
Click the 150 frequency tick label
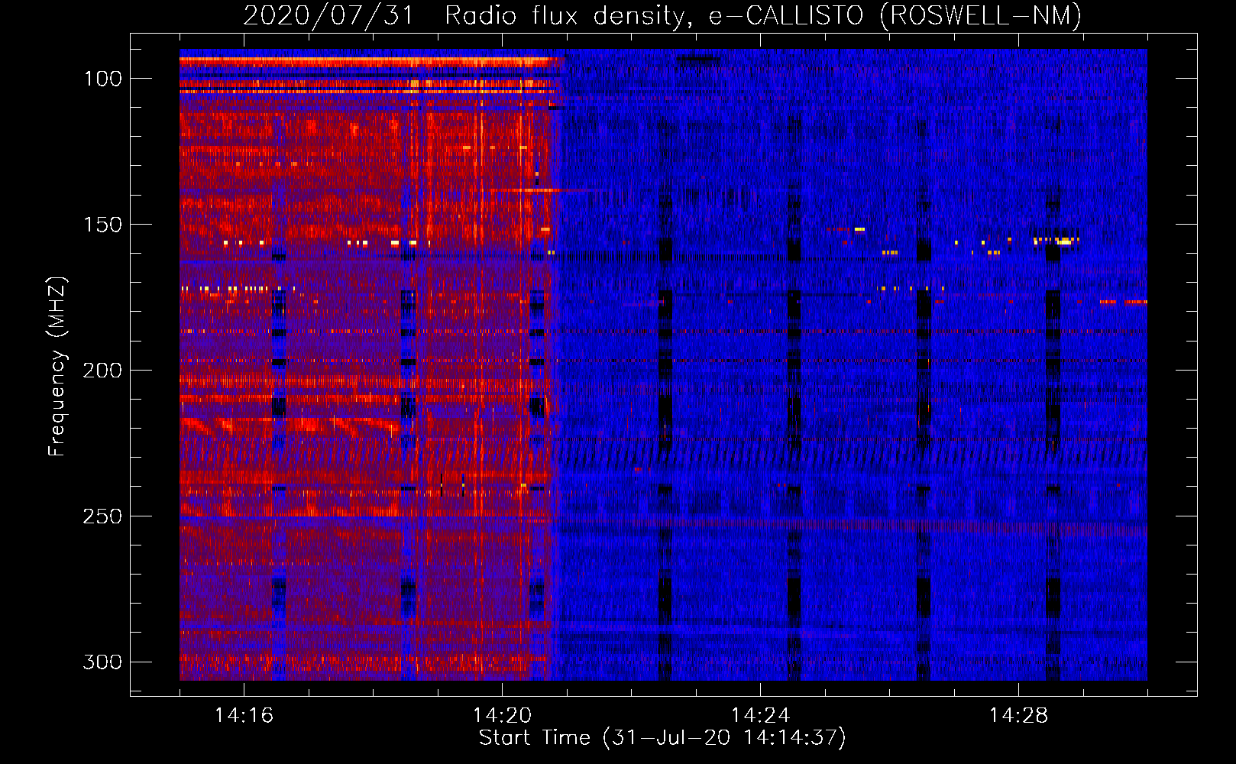(103, 225)
